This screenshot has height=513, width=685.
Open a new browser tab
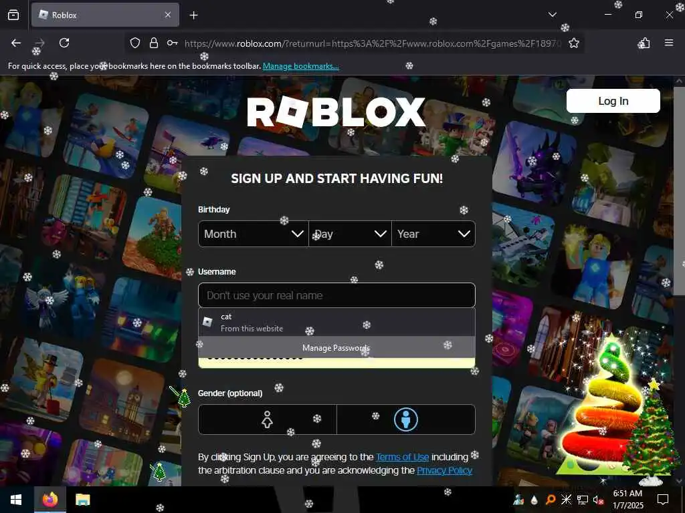[x=193, y=15]
